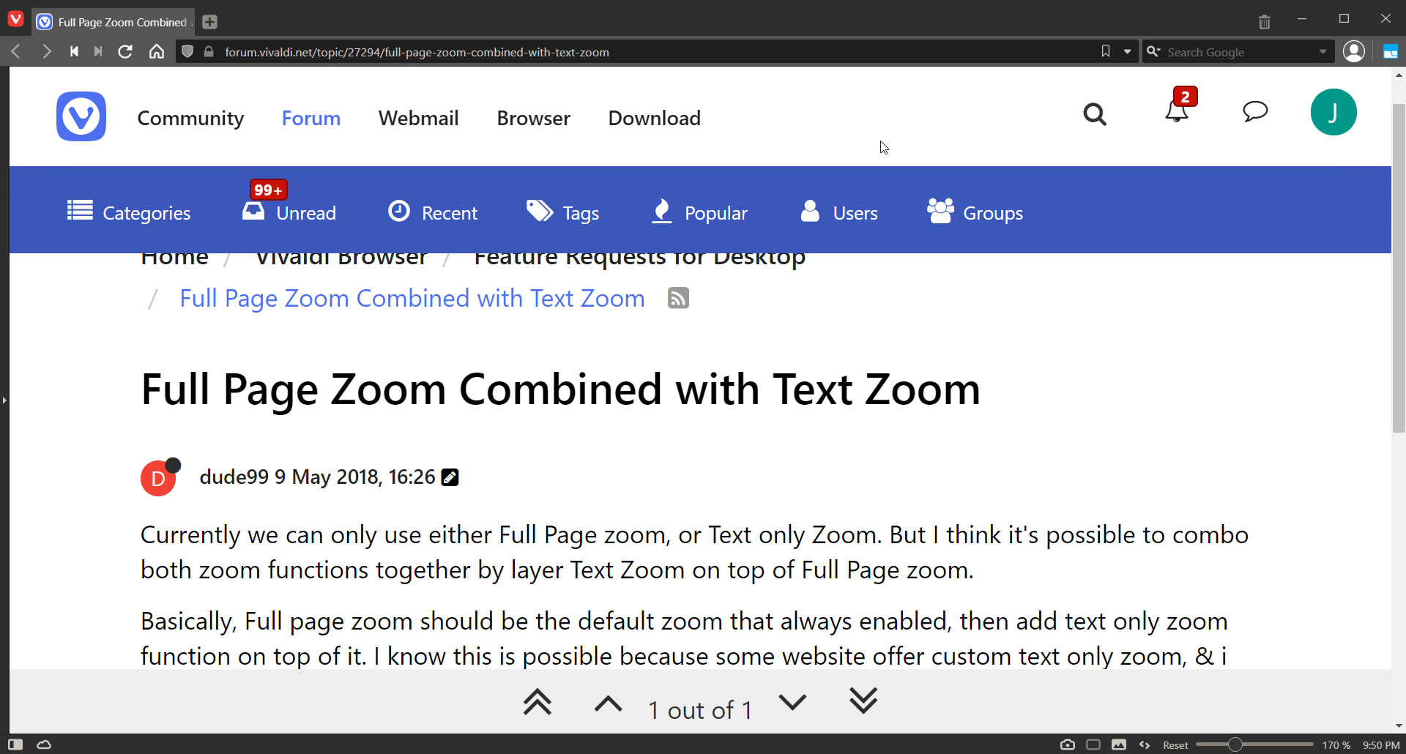This screenshot has height=754, width=1406.
Task: Expand the bookmark dropdown arrow
Action: [1127, 51]
